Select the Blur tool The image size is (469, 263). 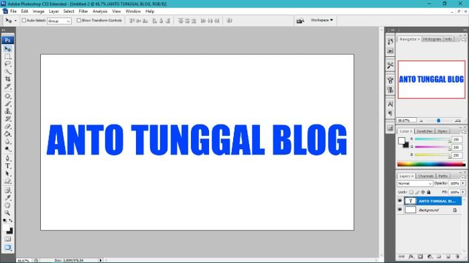8,141
